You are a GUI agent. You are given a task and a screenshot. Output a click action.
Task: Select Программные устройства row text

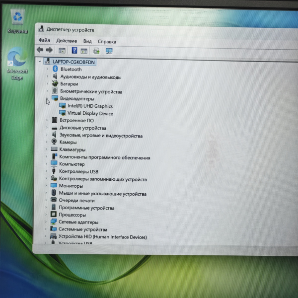[x=86, y=208]
